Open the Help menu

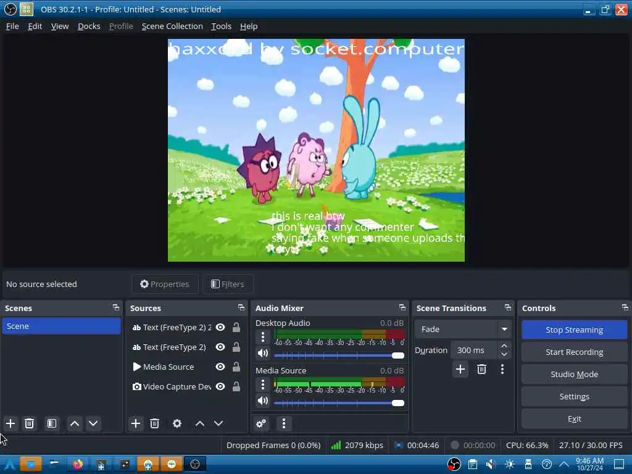249,26
